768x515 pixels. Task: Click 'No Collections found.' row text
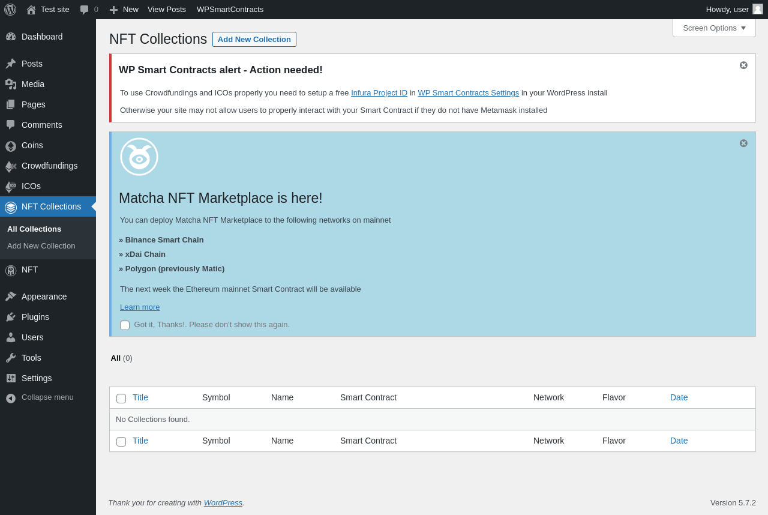[x=153, y=420]
